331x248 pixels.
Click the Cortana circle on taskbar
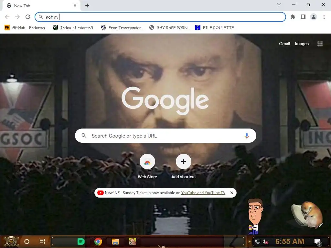(27, 242)
